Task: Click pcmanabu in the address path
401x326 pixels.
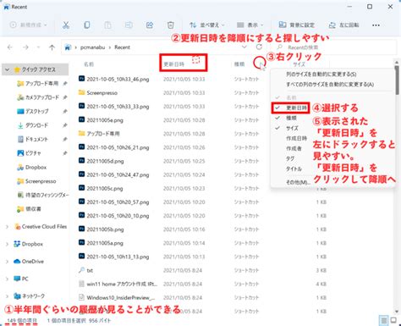Action: click(x=92, y=47)
